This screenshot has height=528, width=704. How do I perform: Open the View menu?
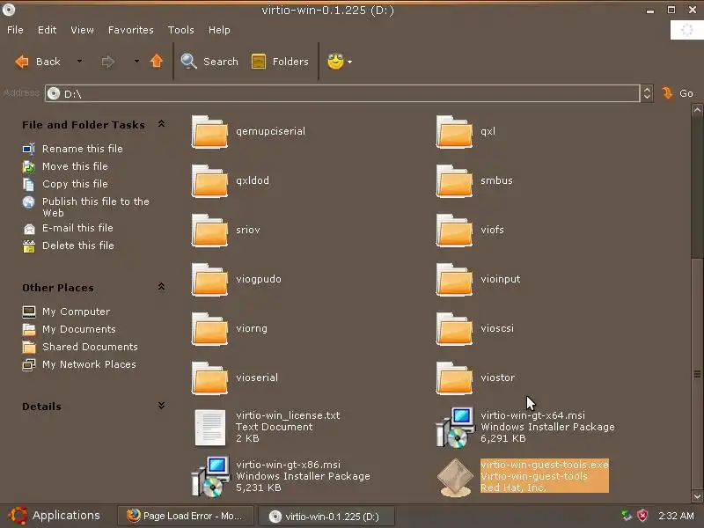[x=82, y=30]
